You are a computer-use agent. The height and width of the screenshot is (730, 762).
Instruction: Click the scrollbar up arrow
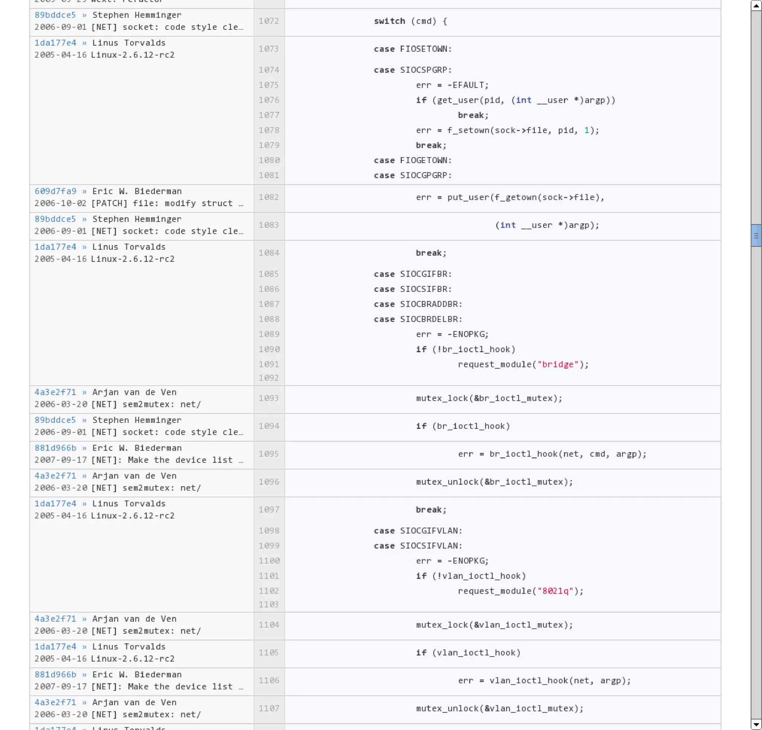click(x=756, y=6)
